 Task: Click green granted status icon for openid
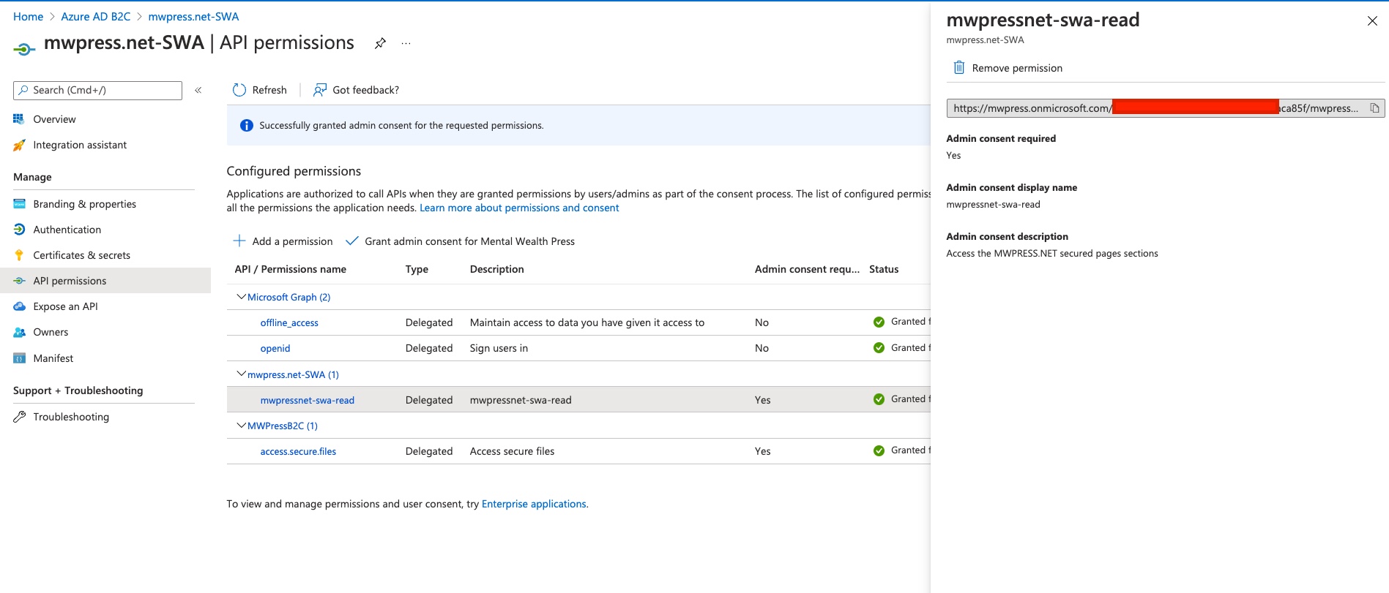(x=879, y=348)
